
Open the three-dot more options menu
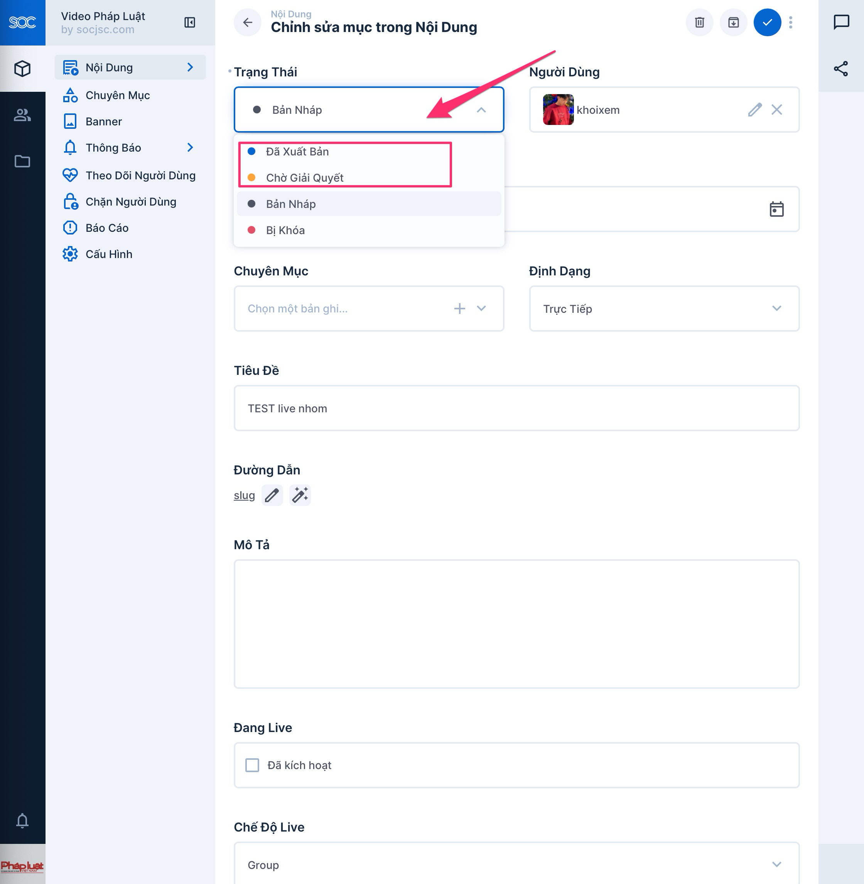(790, 22)
